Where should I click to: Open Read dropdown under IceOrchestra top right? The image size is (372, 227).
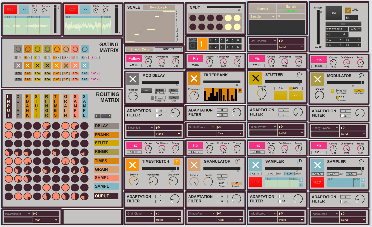291,47
